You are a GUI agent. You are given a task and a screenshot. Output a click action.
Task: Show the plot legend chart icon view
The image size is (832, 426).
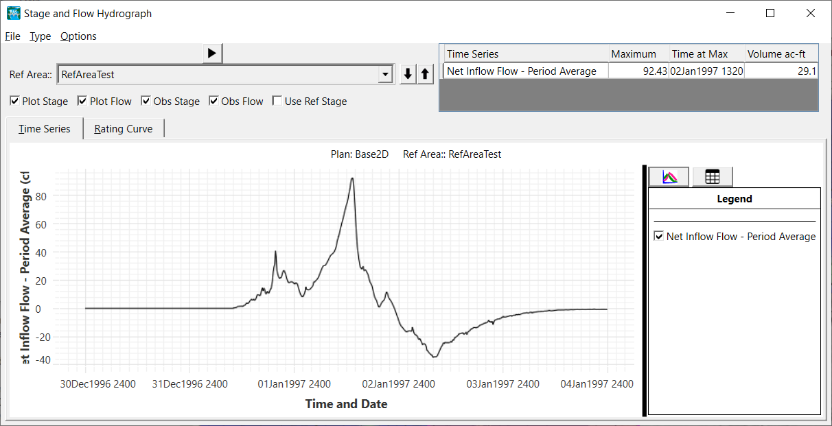coord(670,177)
